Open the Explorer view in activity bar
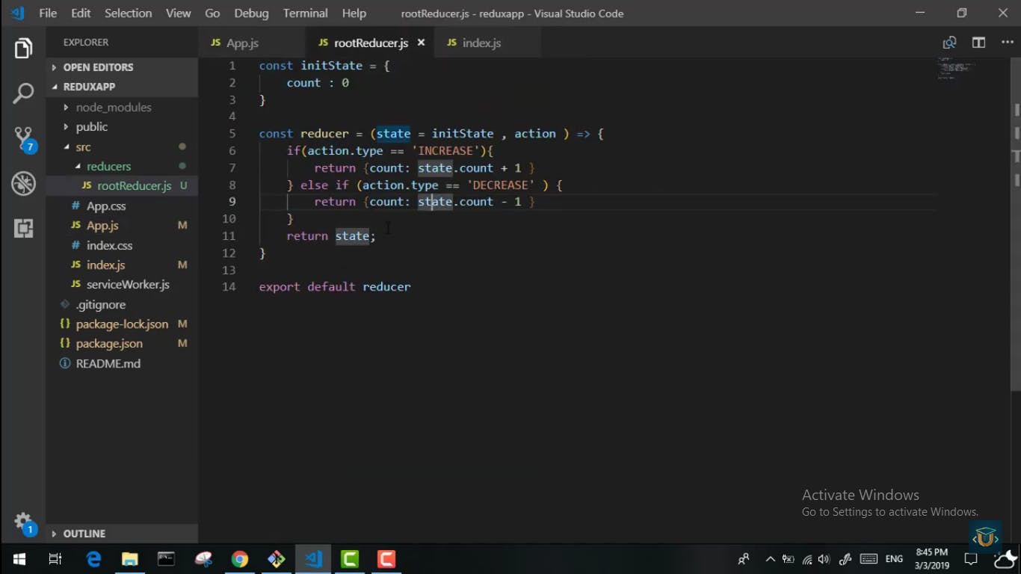This screenshot has height=574, width=1021. 23,49
